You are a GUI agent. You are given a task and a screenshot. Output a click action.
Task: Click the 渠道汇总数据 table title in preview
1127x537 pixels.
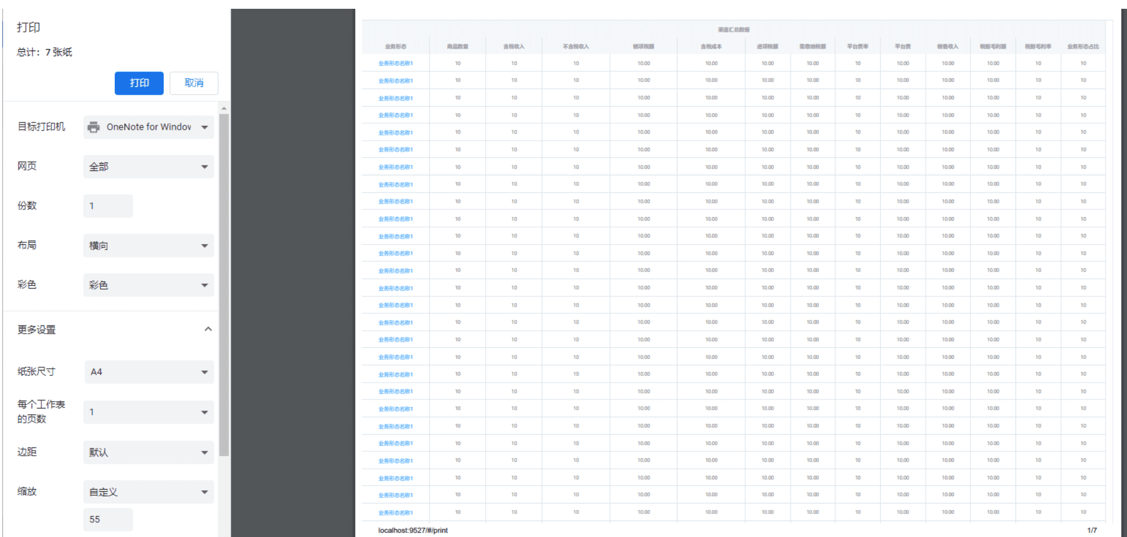[734, 30]
